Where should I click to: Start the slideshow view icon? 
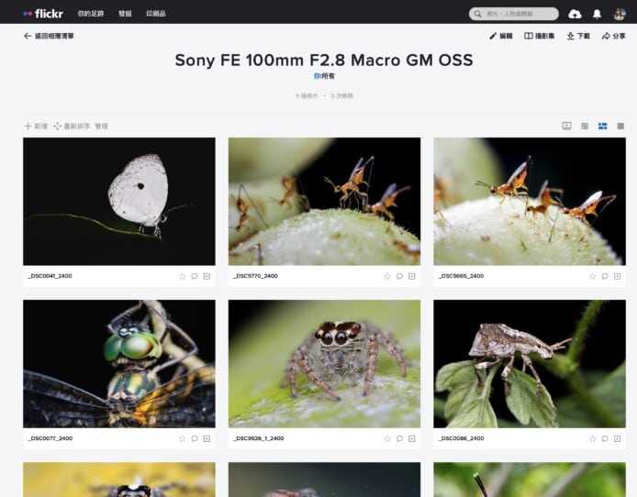coord(566,126)
